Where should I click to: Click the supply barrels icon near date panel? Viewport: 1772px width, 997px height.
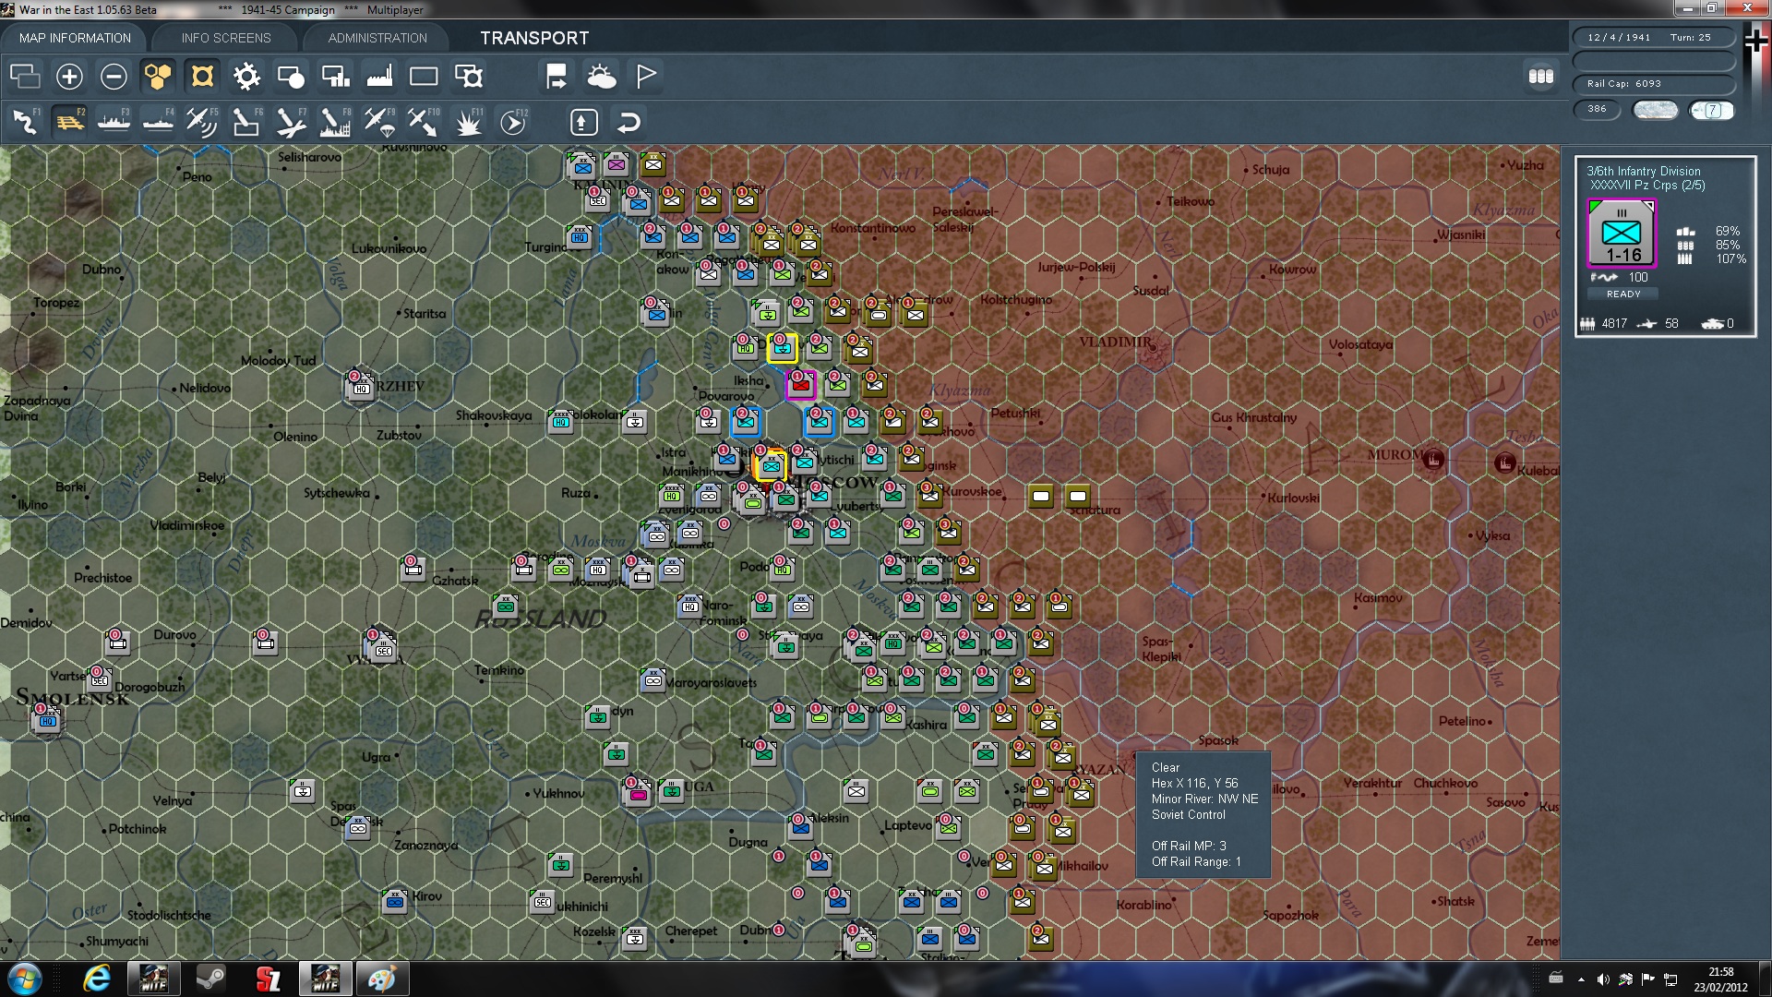click(1541, 77)
